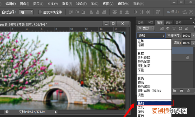
Task: Status bar document info icon
Action: point(7,112)
